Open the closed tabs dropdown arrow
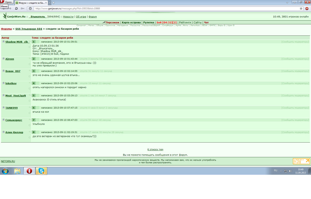311x199 pixels. [287, 3]
